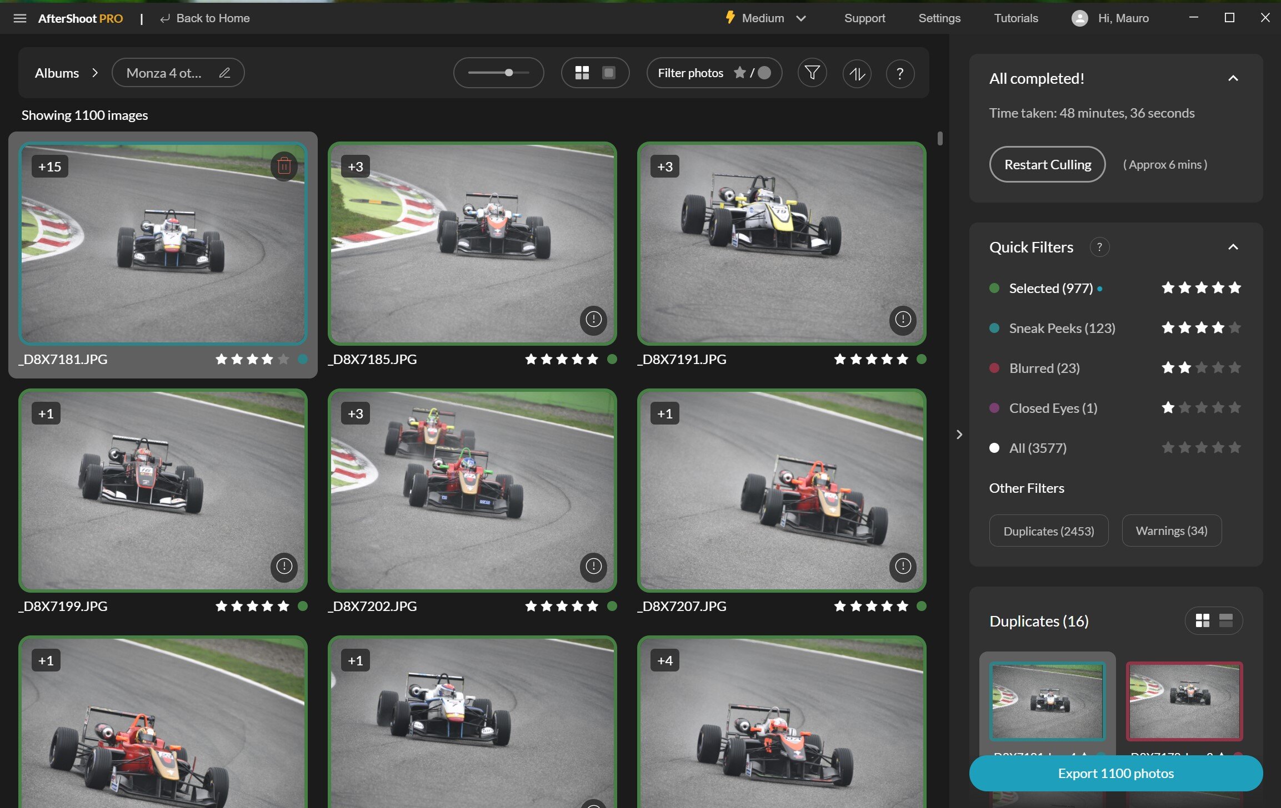
Task: Open the hamburger menu
Action: (20, 18)
